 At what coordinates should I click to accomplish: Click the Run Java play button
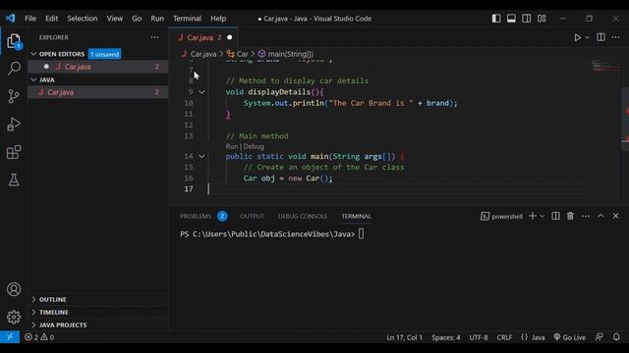pos(577,37)
